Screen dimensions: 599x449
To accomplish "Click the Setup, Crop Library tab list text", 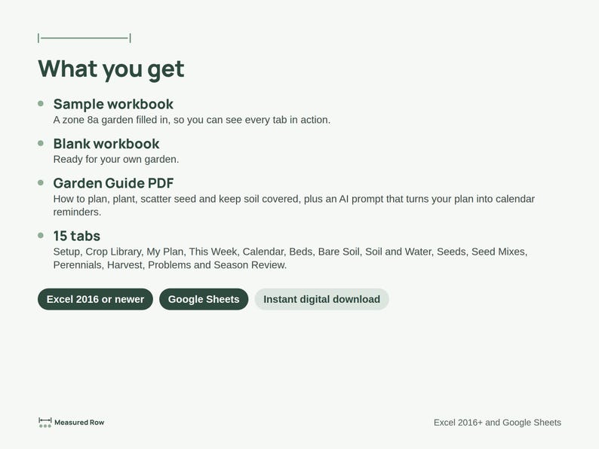I will [x=290, y=258].
